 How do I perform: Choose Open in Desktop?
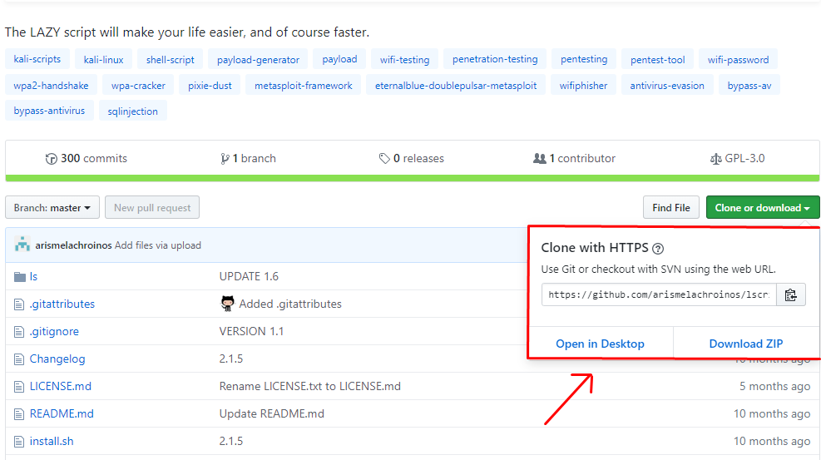(x=600, y=344)
